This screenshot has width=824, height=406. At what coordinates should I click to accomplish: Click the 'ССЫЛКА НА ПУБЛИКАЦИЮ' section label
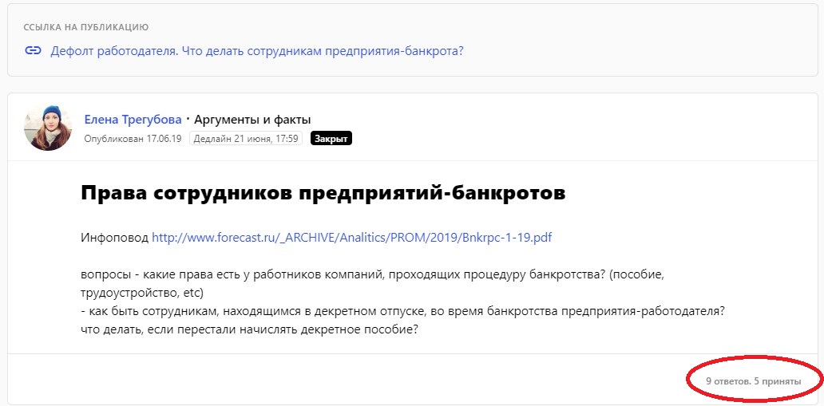pyautogui.click(x=86, y=27)
